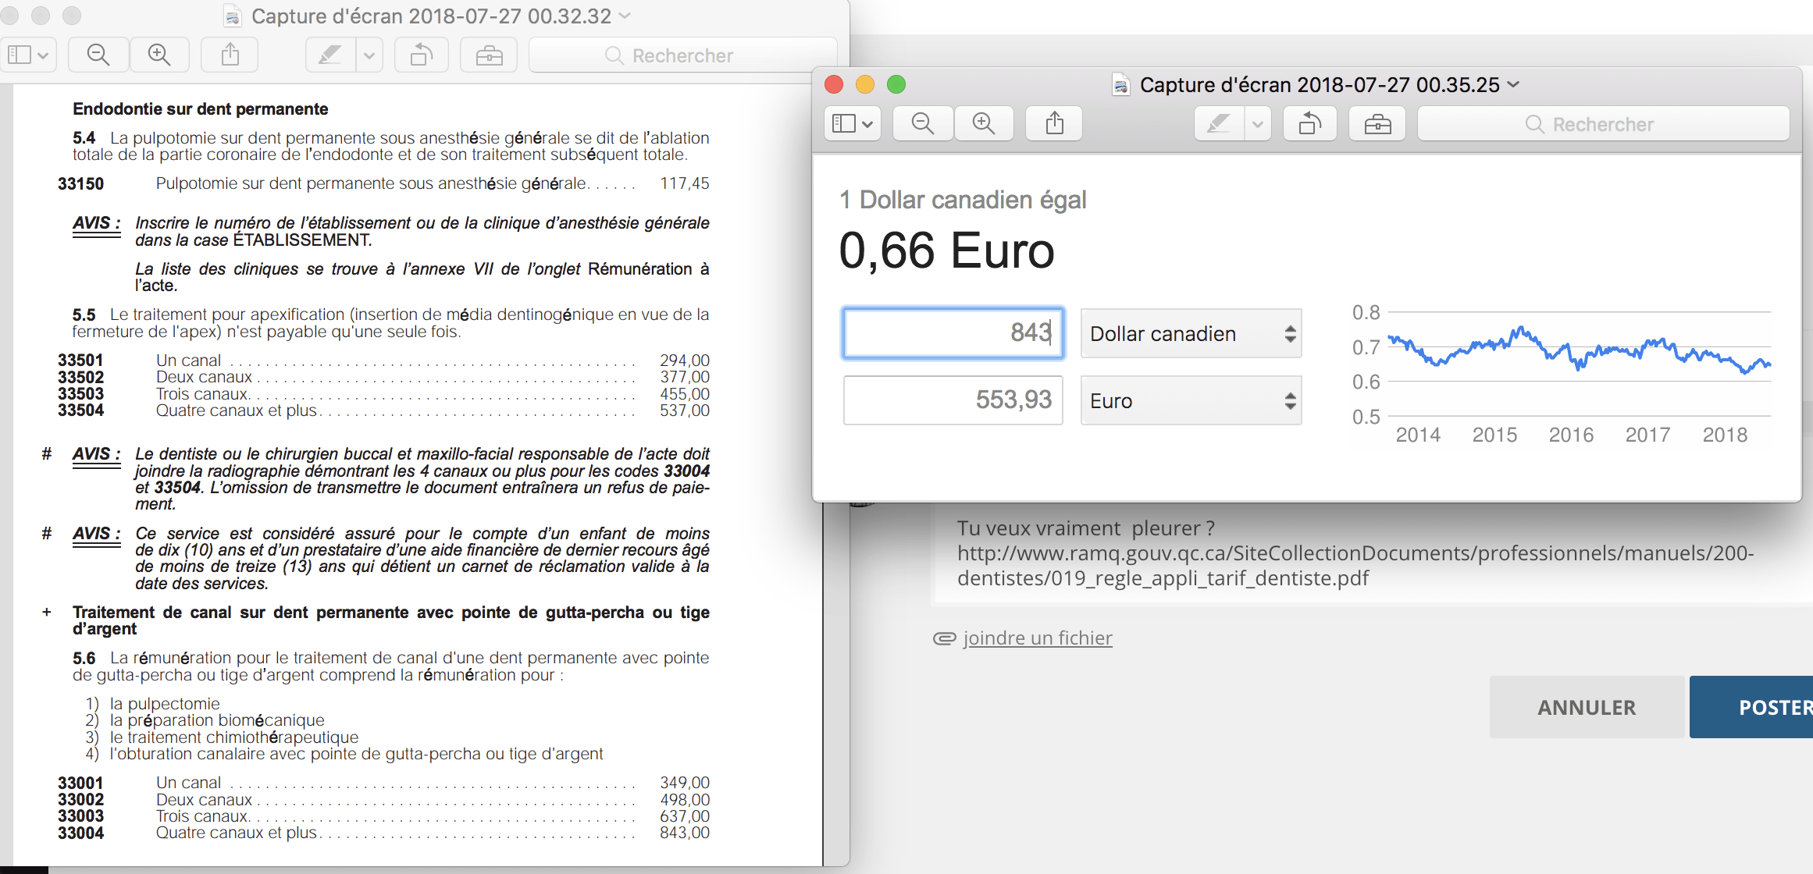Open sidebar view dropdown in front window
1813x874 pixels.
coord(853,123)
